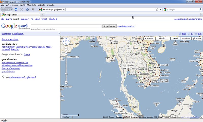Viewport: 203px width, 122px height.
Task: Open the แก้ไข (Edit) menu
Action: [8, 5]
